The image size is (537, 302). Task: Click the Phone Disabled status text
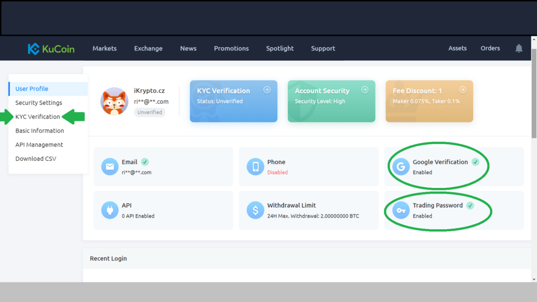(x=277, y=172)
